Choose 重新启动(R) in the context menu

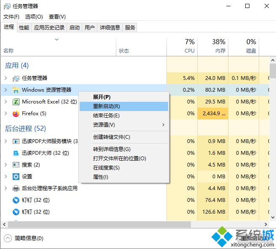pos(124,106)
